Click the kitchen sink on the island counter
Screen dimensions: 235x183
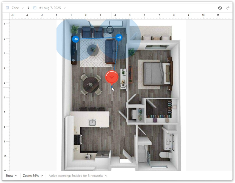[x=92, y=122]
